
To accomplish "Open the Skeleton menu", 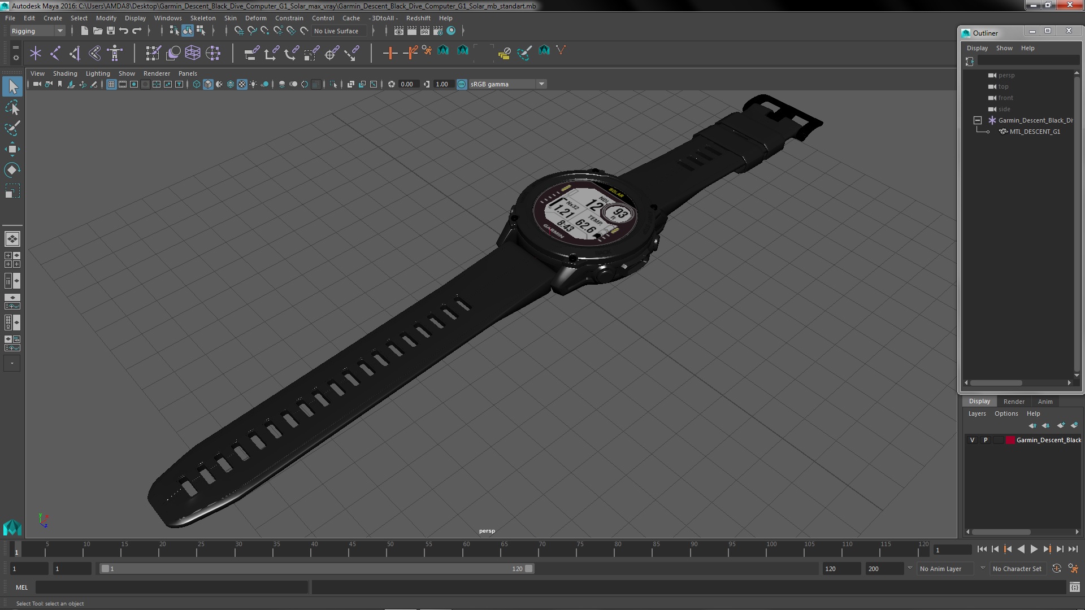I will [203, 18].
